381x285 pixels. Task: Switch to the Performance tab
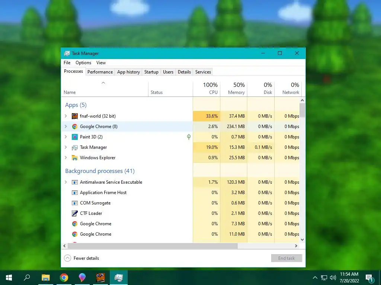pos(100,72)
